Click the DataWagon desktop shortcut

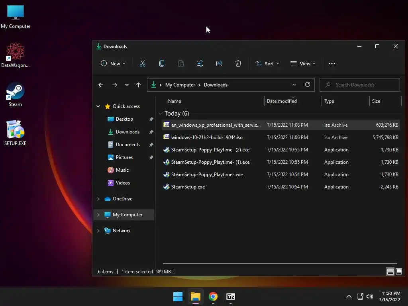click(16, 55)
